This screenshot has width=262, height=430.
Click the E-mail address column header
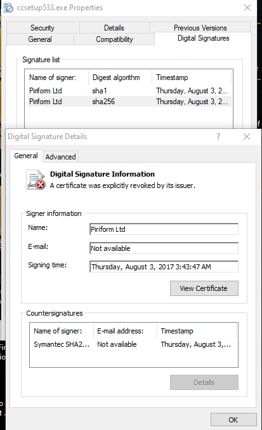(126, 331)
